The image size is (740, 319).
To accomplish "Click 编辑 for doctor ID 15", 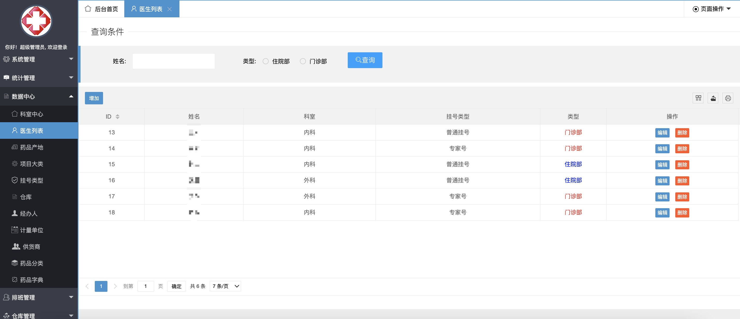I will click(662, 165).
